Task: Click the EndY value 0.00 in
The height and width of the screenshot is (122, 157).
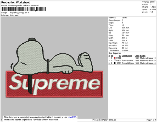Action: [x=125, y=40]
